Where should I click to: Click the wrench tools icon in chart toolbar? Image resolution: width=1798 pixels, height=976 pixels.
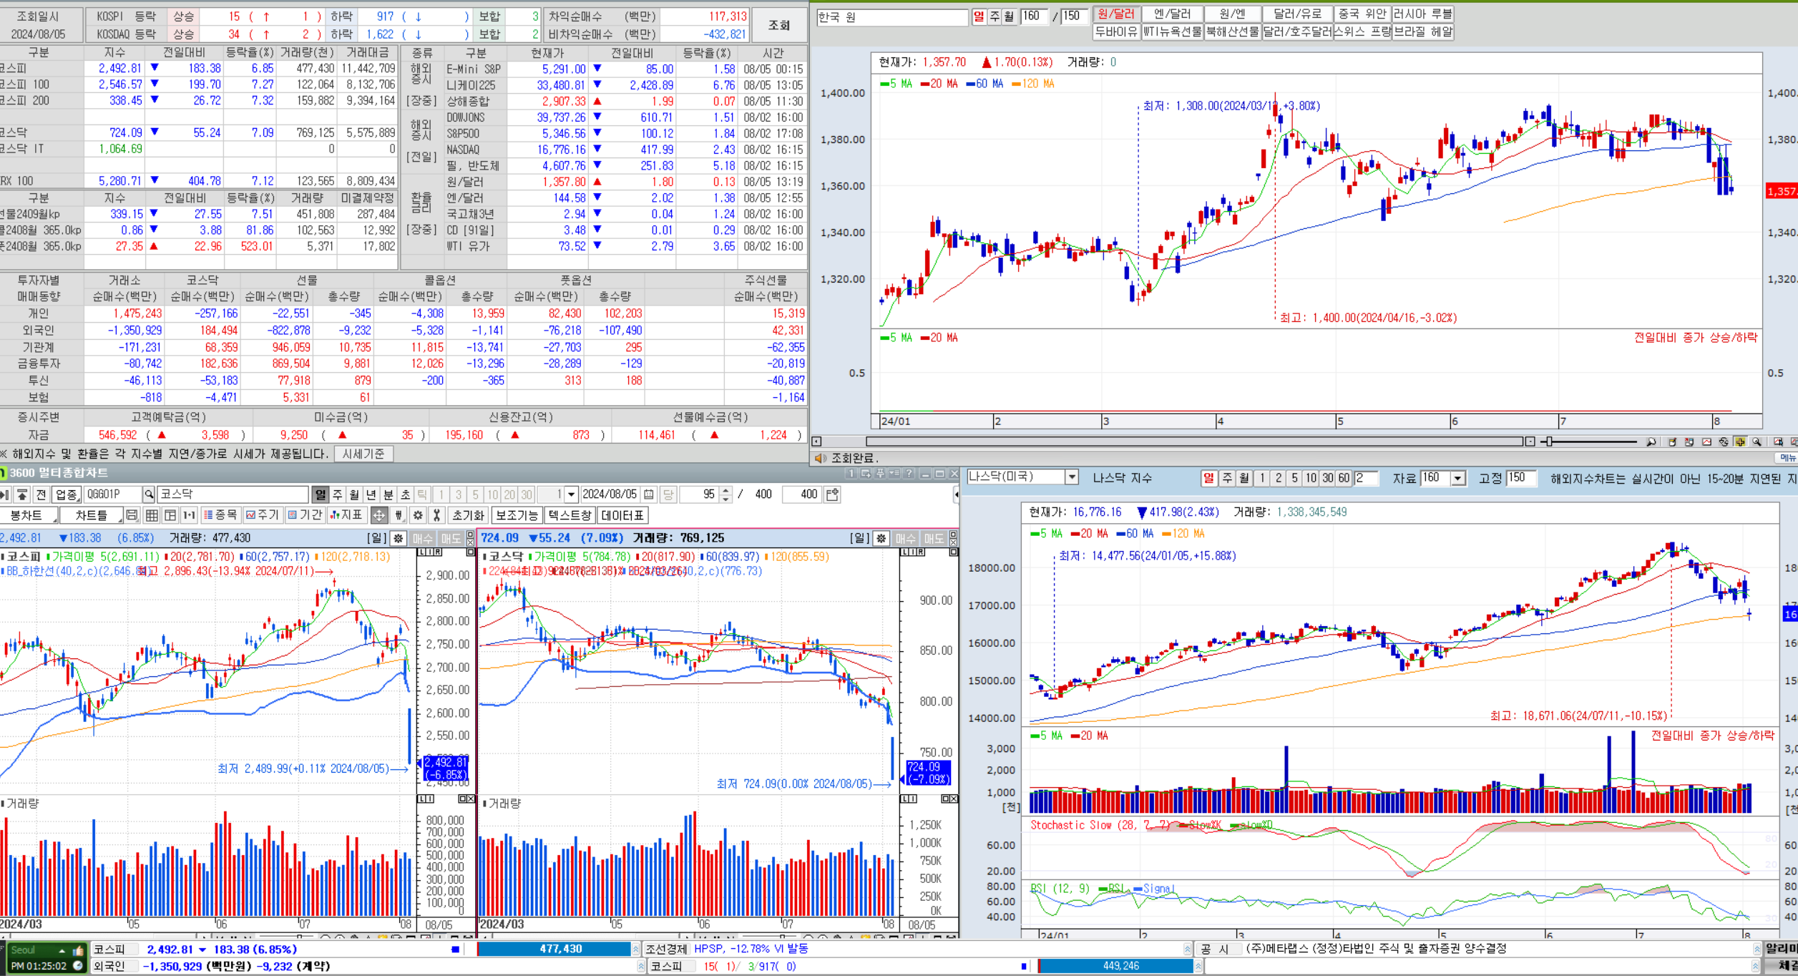point(436,515)
